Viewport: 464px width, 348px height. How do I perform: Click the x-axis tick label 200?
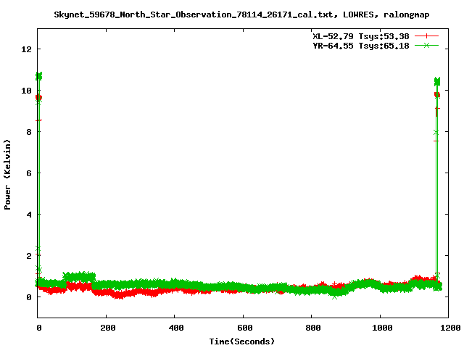[107, 328]
